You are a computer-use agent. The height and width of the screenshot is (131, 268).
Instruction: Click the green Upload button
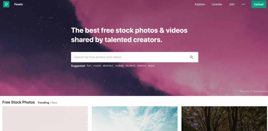click(259, 4)
